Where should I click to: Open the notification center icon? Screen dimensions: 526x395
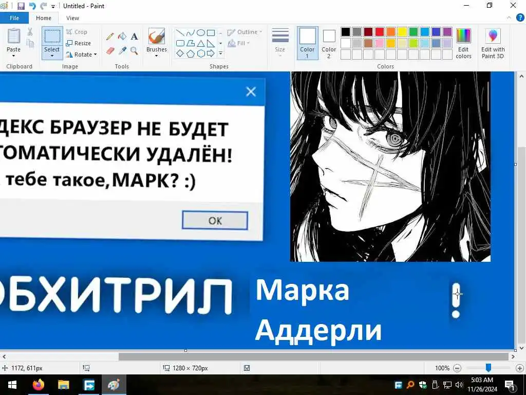(510, 385)
